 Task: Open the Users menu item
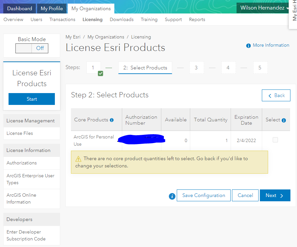point(36,19)
